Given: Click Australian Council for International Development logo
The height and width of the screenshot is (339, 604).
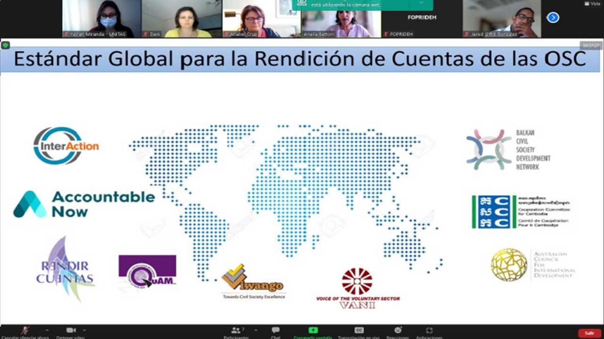Looking at the screenshot, I should pyautogui.click(x=533, y=265).
